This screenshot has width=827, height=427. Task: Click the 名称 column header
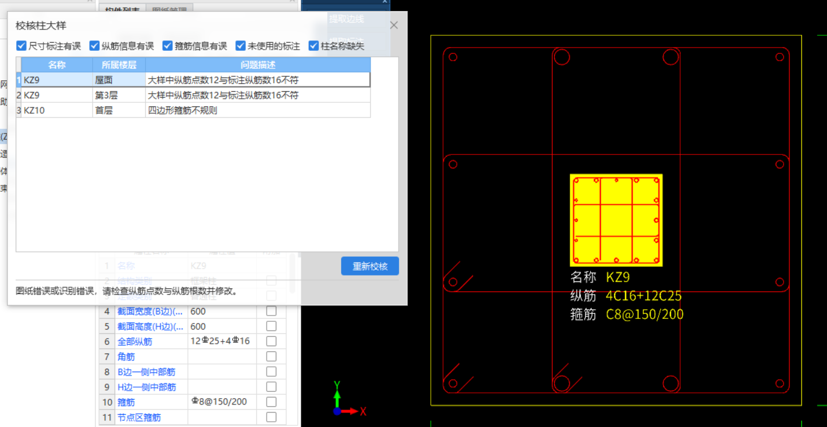(x=57, y=65)
